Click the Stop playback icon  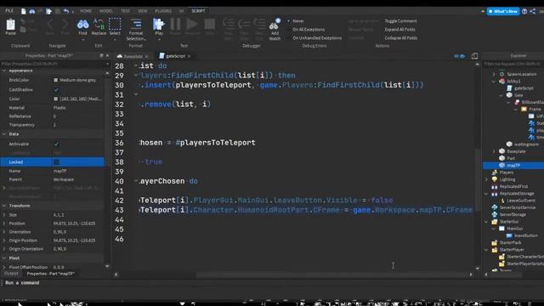210,25
